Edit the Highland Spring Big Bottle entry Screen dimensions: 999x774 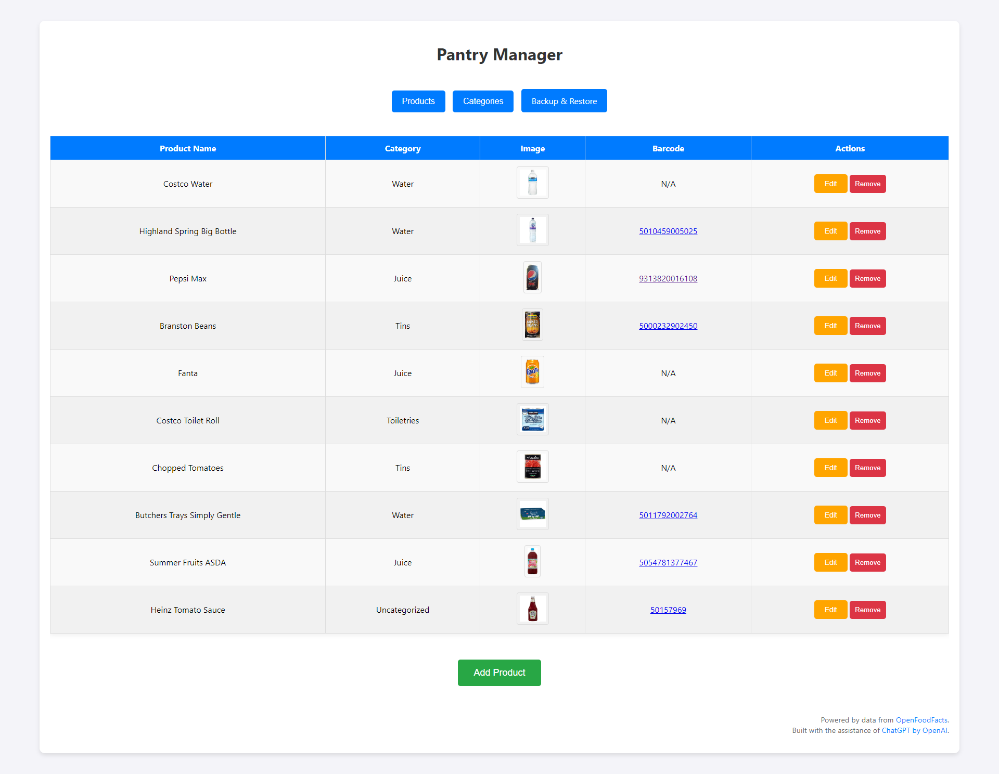tap(830, 231)
